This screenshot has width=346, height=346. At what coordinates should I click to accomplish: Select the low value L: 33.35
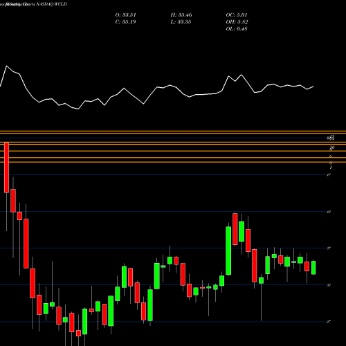click(x=181, y=22)
